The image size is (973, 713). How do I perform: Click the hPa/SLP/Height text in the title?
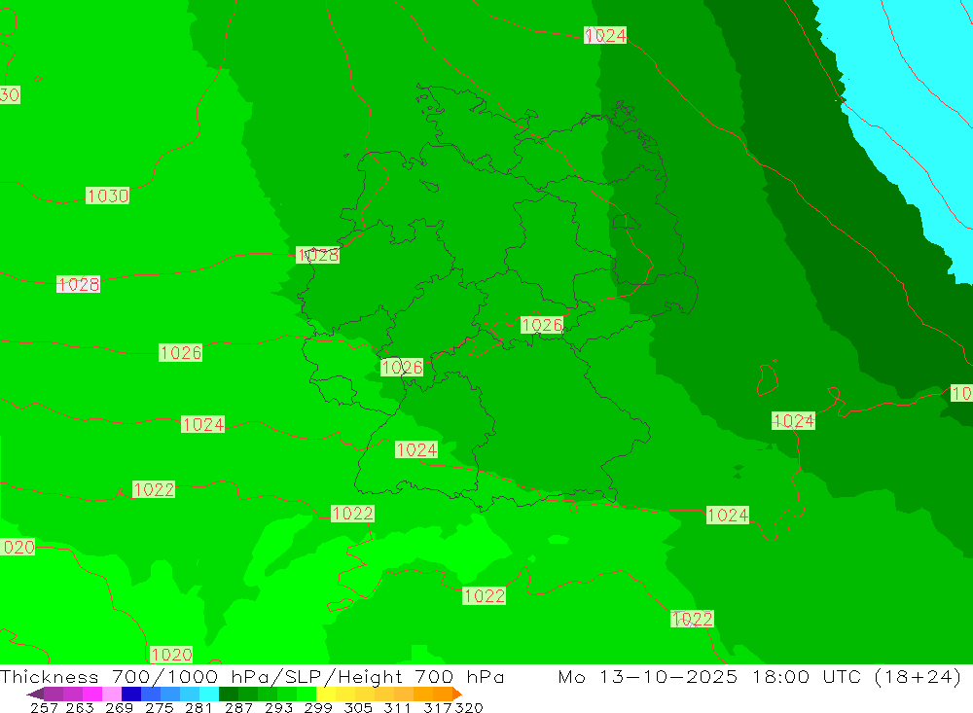click(317, 678)
